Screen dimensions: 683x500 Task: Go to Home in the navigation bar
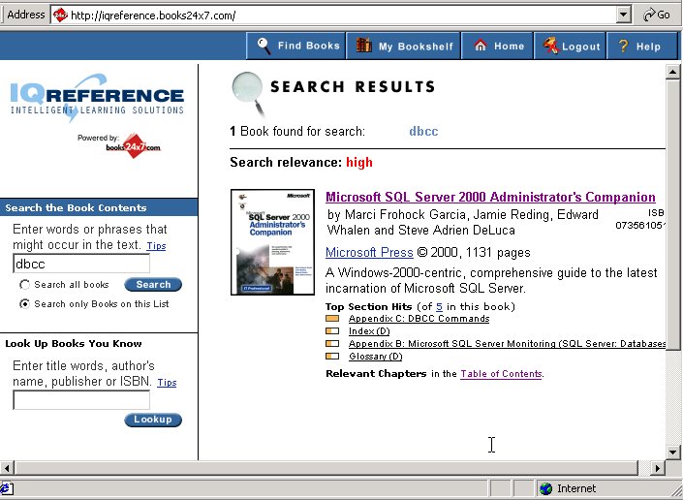pos(497,46)
